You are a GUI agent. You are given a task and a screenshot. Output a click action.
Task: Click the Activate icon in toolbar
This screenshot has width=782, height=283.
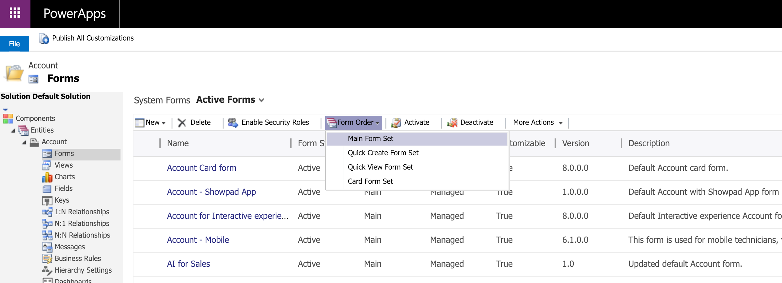[x=396, y=123]
